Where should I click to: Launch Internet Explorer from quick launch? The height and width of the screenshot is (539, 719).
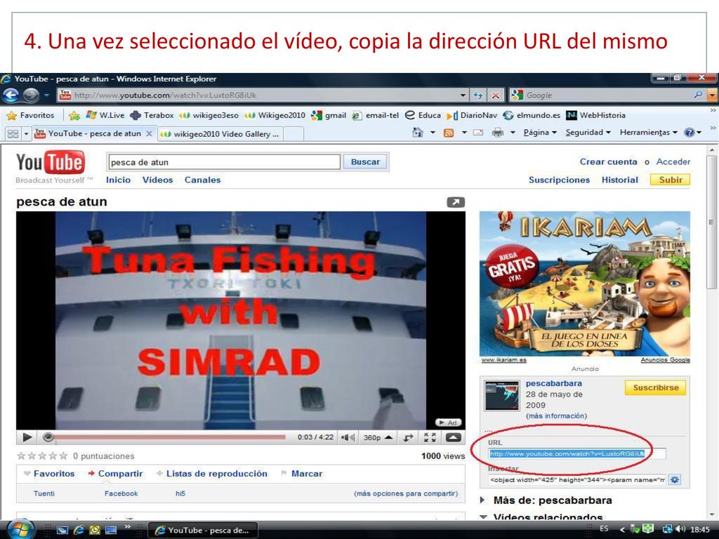(x=79, y=531)
